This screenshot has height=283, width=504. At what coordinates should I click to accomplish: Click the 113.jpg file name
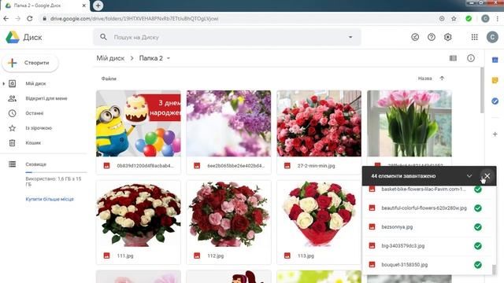coord(306,255)
